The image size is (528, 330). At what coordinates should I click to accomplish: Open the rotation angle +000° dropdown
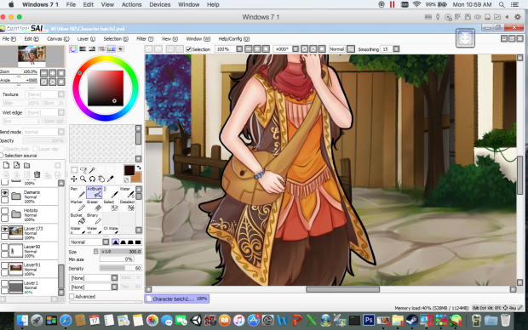point(296,49)
